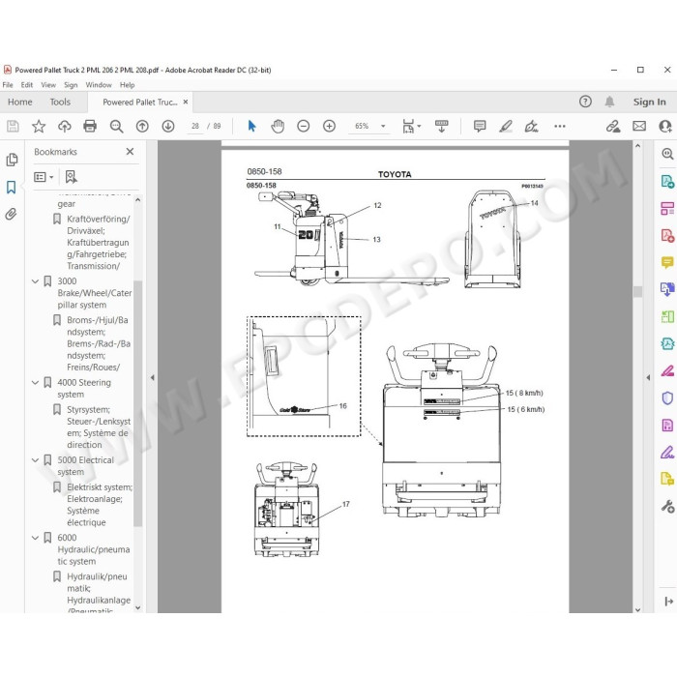Viewport: 677px width, 677px height.
Task: Expand right pane arrow at bottom
Action: click(669, 601)
